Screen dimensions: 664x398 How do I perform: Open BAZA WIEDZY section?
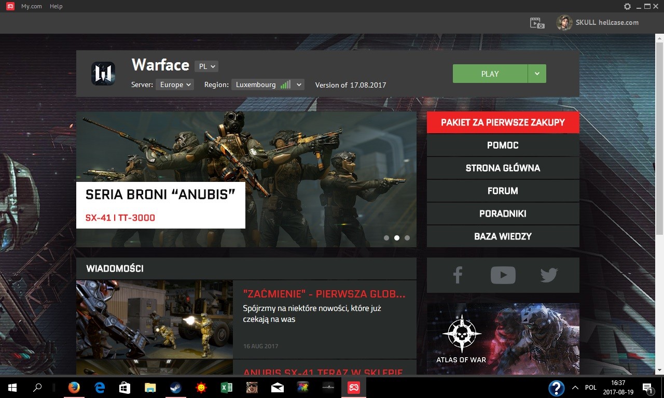pyautogui.click(x=503, y=236)
